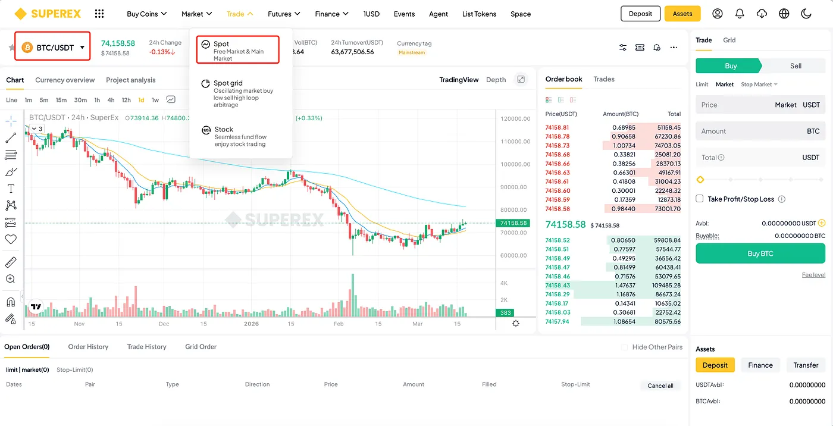Open the Stop Market order type dropdown
Image resolution: width=833 pixels, height=426 pixels.
759,84
